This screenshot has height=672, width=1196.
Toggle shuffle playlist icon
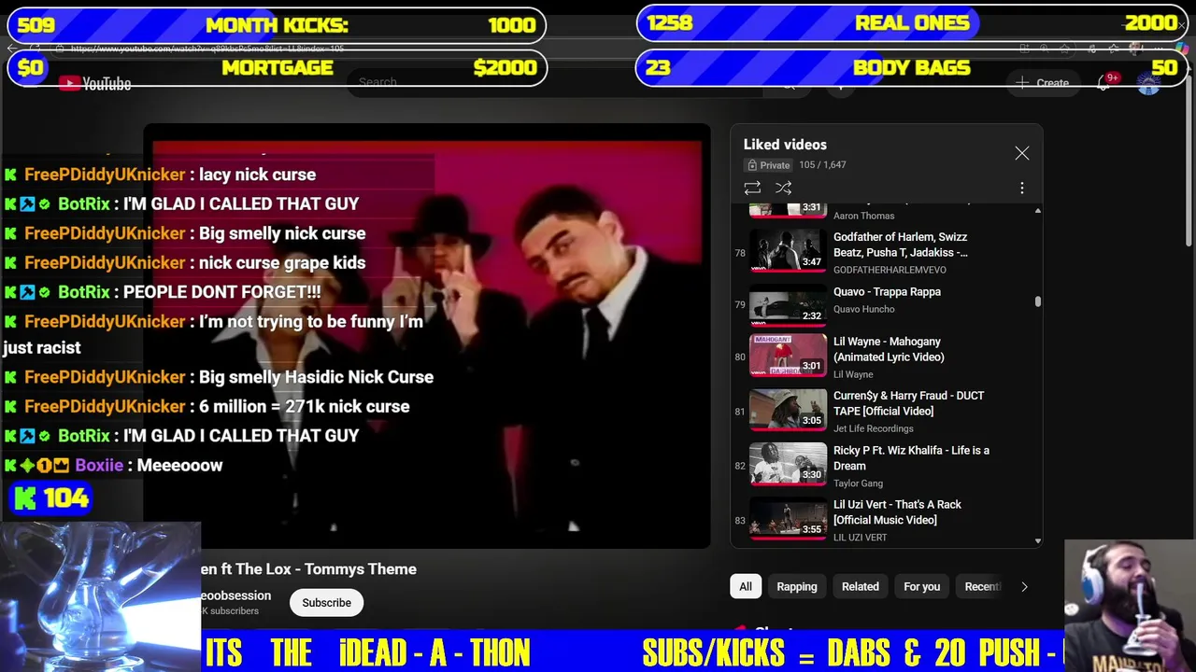pos(783,188)
